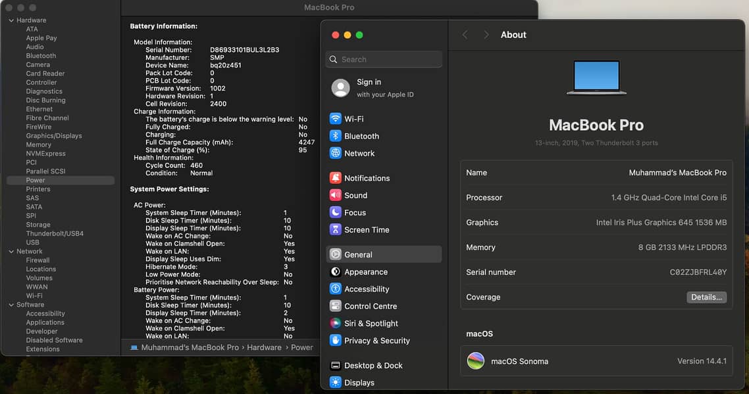Image resolution: width=749 pixels, height=394 pixels.
Task: Click the Privacy & Security hand icon
Action: pos(336,340)
